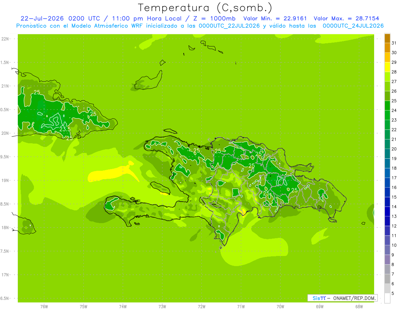The image size is (403, 311).
Task: Click the "6.5N" latitude label
Action: (x=5, y=298)
